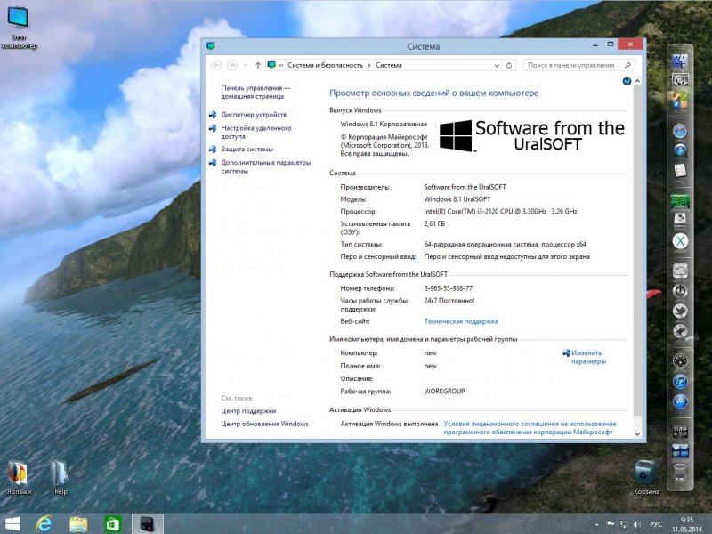This screenshot has width=712, height=534.
Task: Open Microsoft license terms link
Action: click(x=530, y=428)
